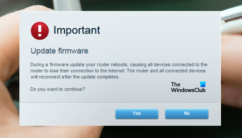The height and width of the screenshot is (138, 242).
Task: Click the "WindowsClub" watermark text
Action: coord(188,90)
